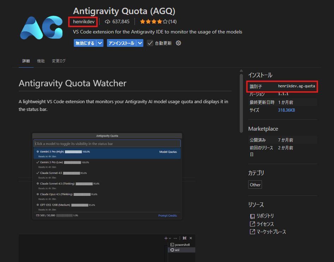The width and height of the screenshot is (334, 262).
Task: Expand the Uninstall button dropdown arrow
Action: 140,43
